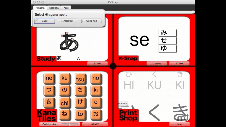Viewport: 226px width, 127px height.
Task: Pick the 'to' kana tile
Action: point(80,114)
